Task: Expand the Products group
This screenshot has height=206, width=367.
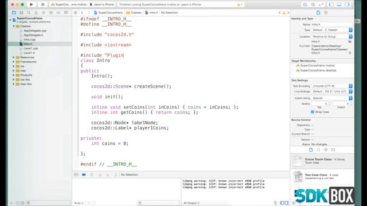Action: [x=14, y=75]
